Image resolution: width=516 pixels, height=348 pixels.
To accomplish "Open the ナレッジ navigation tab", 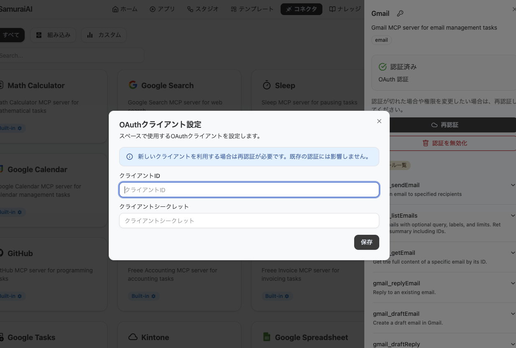I will (345, 9).
